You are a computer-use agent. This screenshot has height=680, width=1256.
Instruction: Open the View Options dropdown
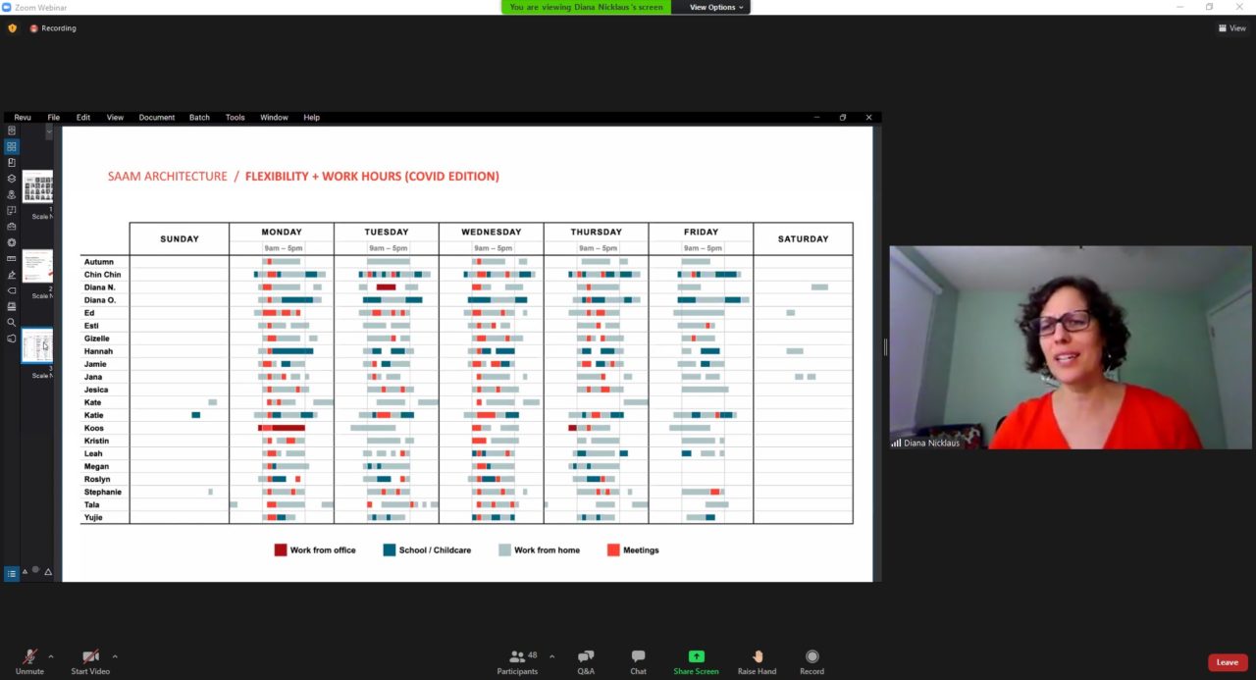(716, 7)
